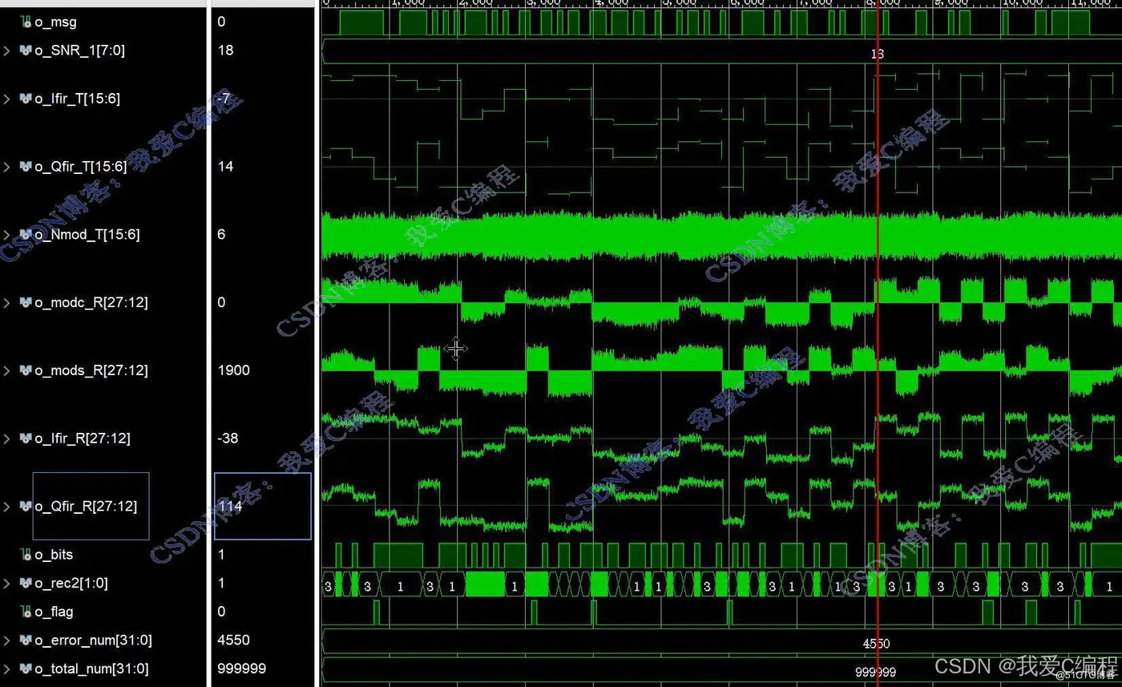Click the o_modc_R analog waveform trace
The image size is (1122, 687).
click(721, 303)
